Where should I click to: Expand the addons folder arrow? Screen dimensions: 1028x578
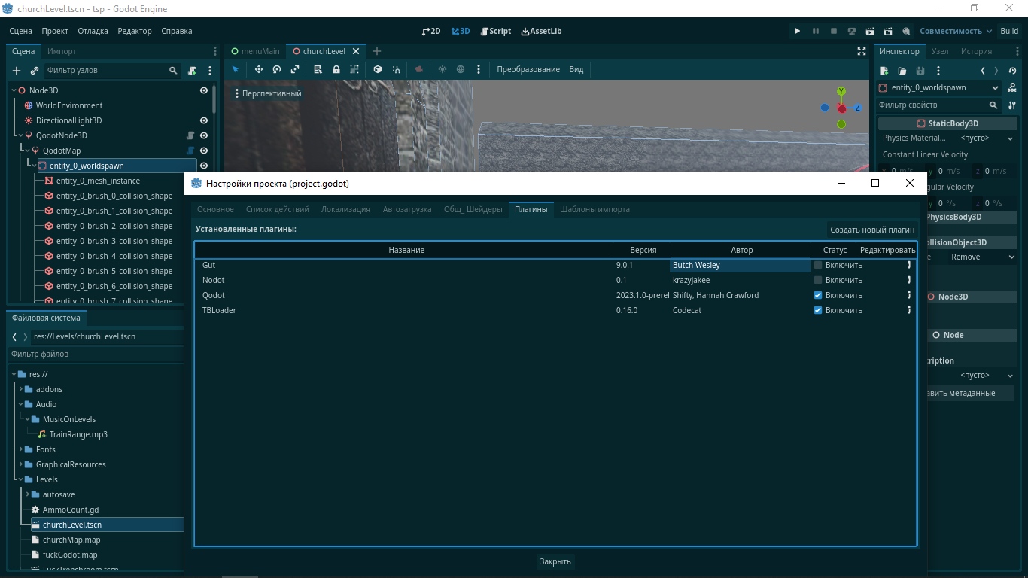coord(20,389)
